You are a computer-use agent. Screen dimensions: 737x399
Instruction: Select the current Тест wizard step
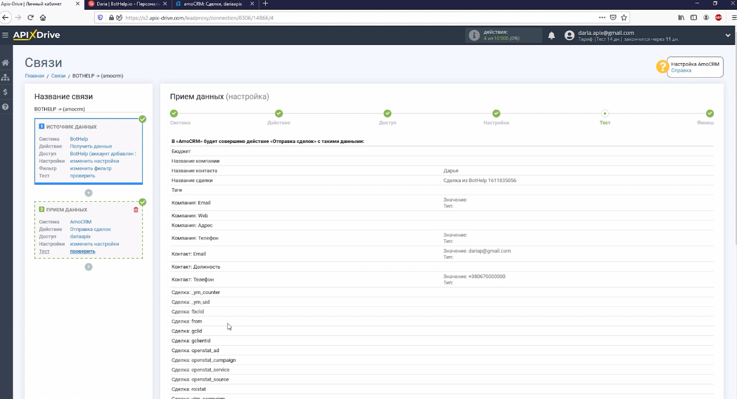(605, 114)
